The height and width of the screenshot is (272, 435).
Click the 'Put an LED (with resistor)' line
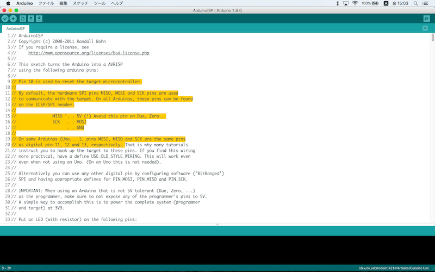point(74,219)
